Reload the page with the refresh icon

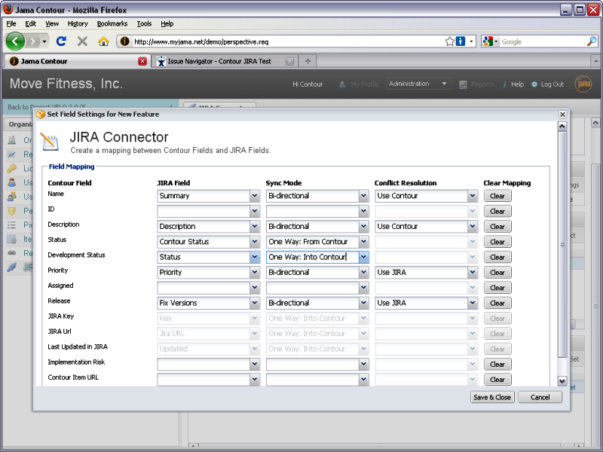pyautogui.click(x=61, y=41)
